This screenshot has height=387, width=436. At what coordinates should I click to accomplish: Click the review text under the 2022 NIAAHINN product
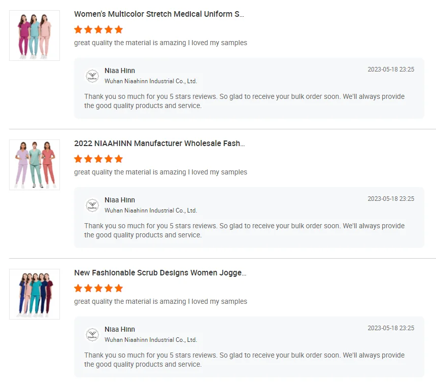[x=160, y=172]
